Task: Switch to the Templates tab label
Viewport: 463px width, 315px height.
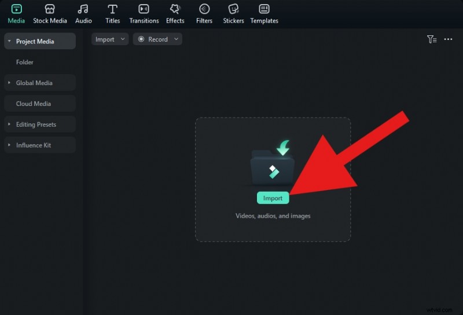Action: [264, 21]
